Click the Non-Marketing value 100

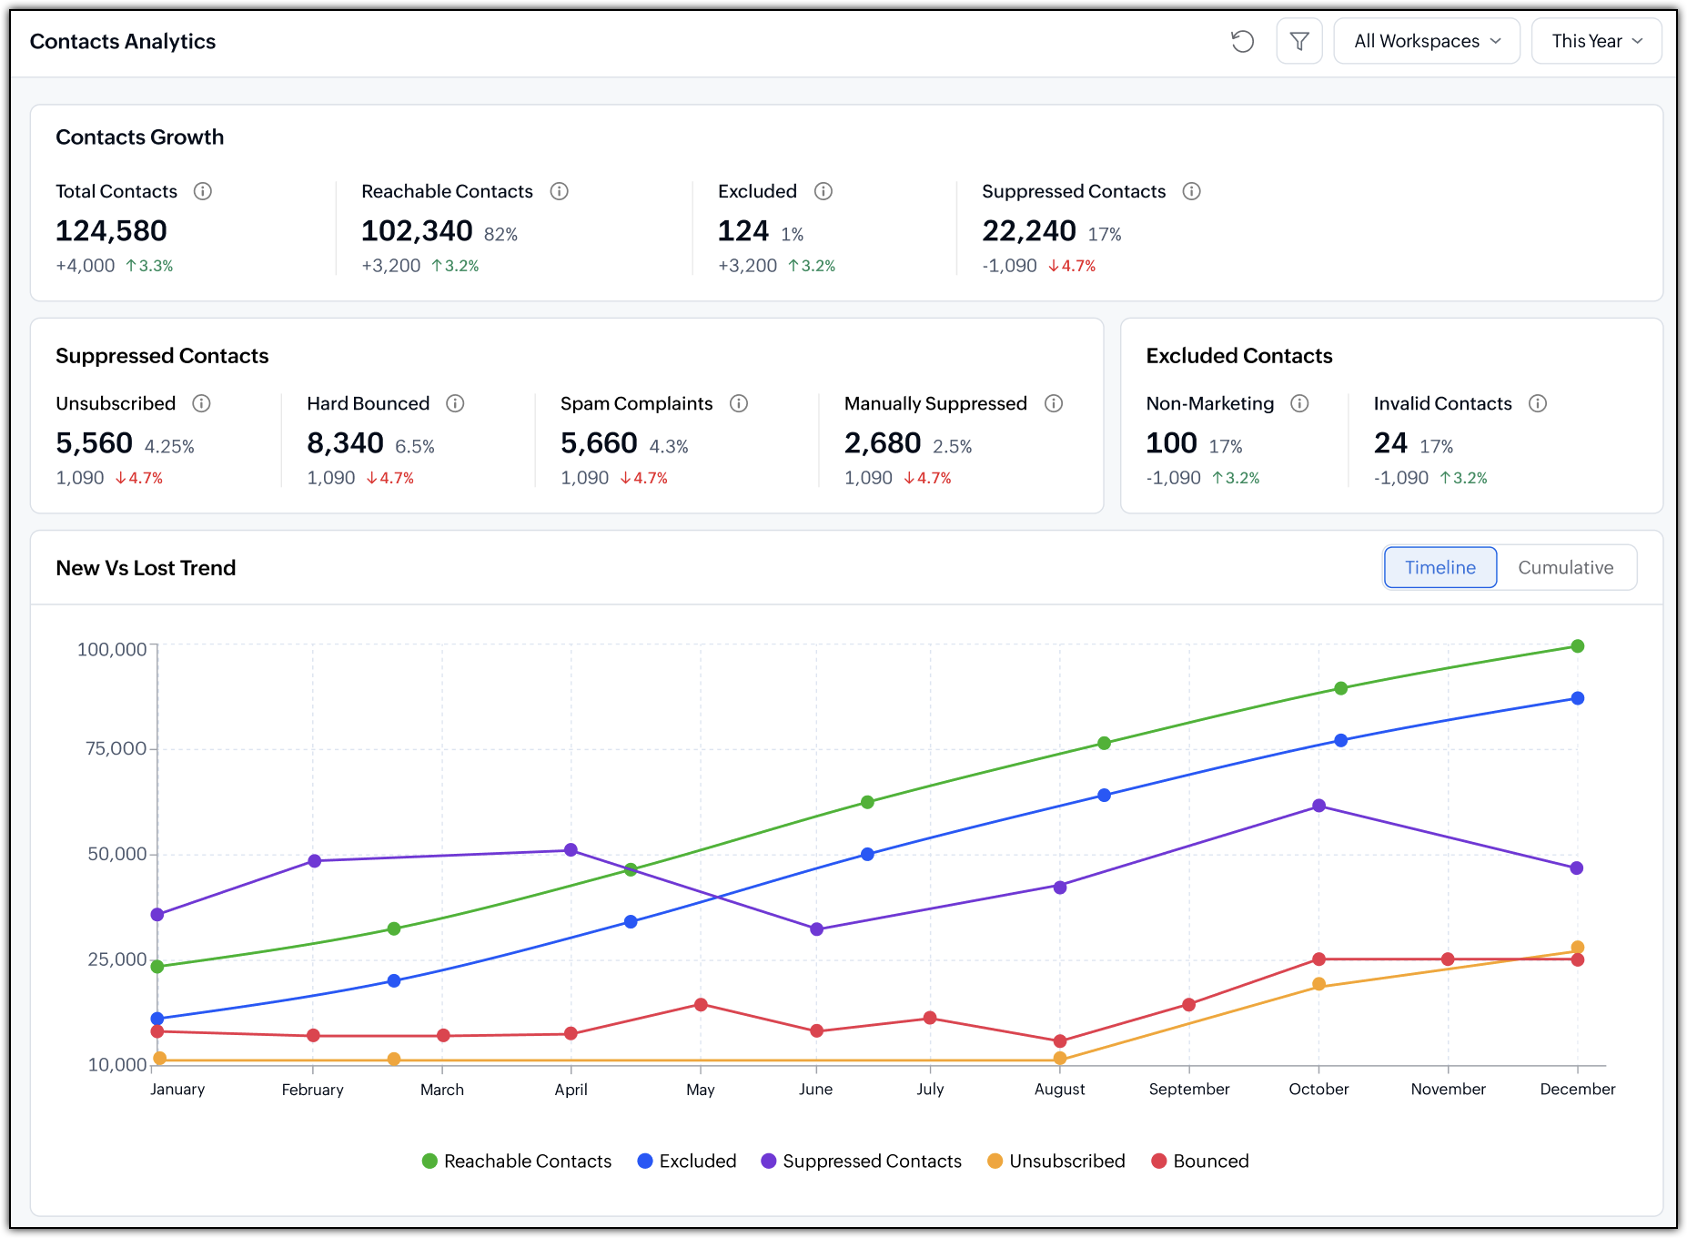(x=1171, y=443)
